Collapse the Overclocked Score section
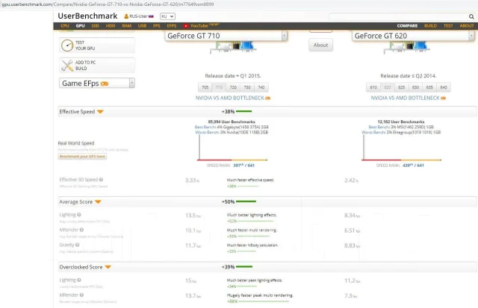 [108, 267]
